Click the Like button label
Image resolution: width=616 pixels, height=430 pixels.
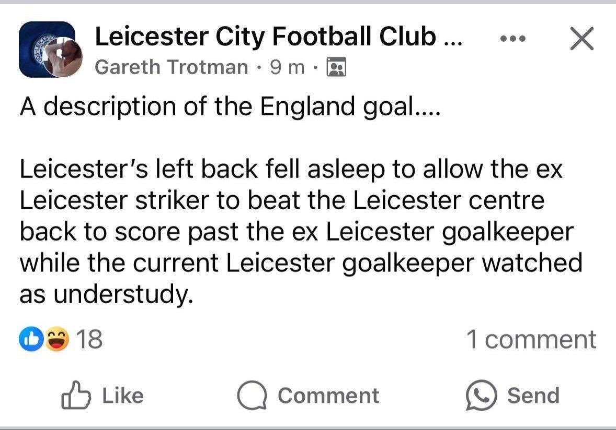click(122, 396)
